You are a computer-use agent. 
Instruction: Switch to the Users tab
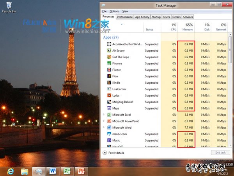[x=167, y=17]
